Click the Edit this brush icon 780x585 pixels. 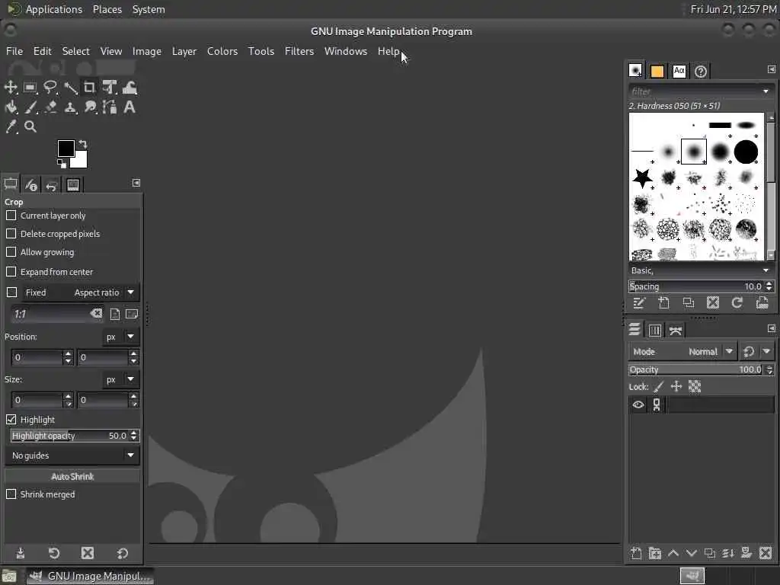click(639, 303)
